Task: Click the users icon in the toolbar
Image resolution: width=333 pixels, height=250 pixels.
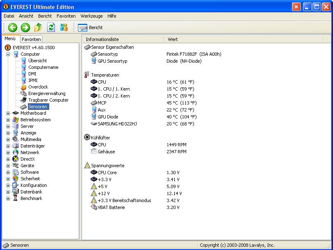Action: pyautogui.click(x=64, y=27)
